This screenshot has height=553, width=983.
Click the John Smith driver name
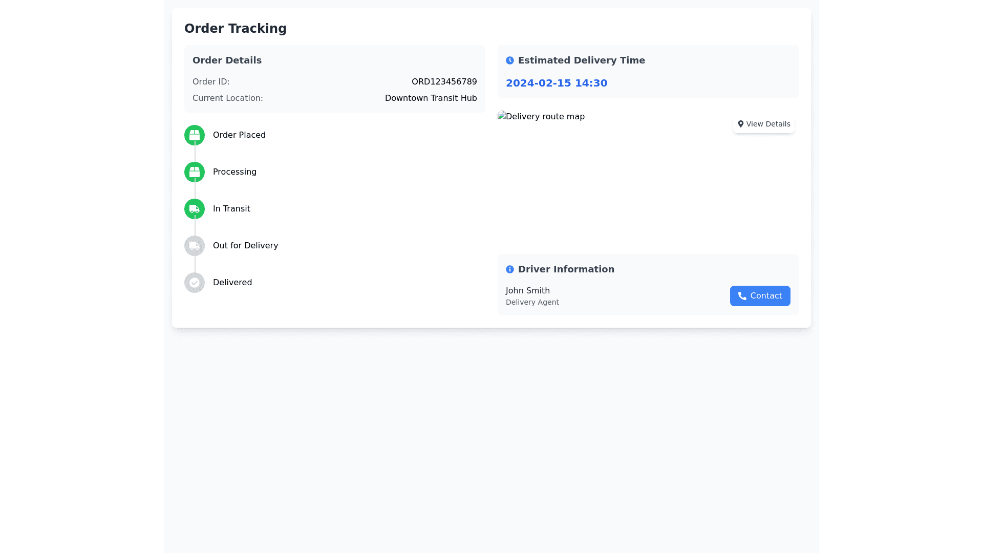coord(528,291)
